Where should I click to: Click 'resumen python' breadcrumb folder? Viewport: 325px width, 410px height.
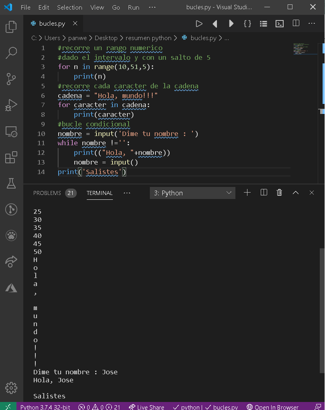point(149,38)
